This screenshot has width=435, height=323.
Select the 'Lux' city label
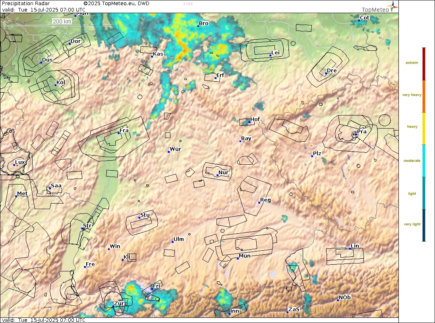[x=20, y=162]
